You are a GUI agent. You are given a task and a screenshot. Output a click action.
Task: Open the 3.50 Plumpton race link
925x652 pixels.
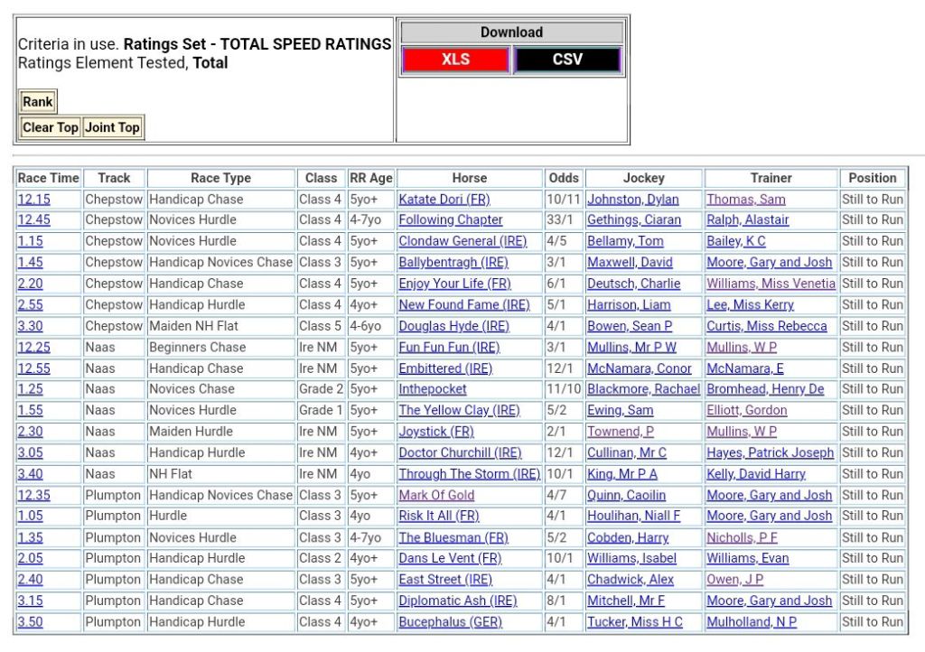click(x=30, y=622)
